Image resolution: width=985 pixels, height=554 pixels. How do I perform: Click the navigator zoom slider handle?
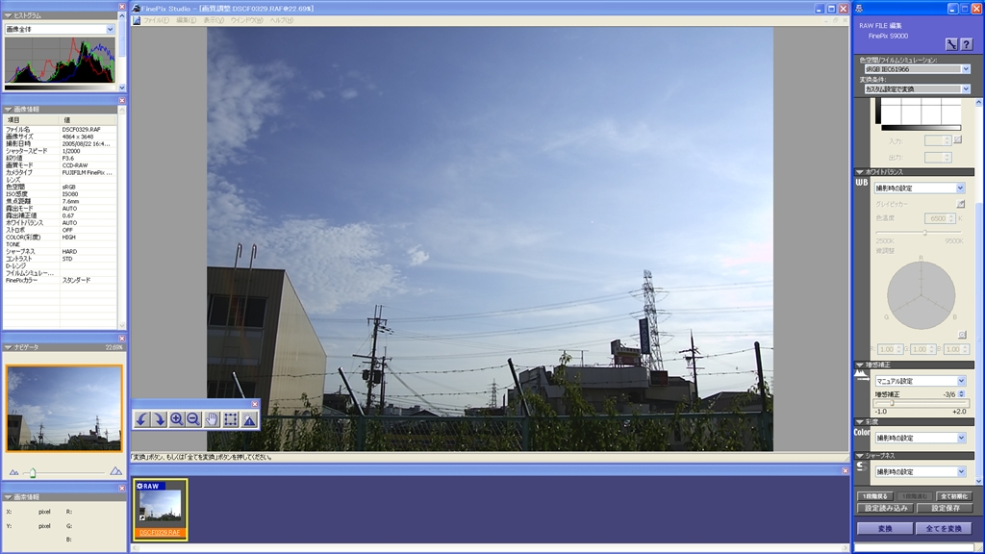33,472
